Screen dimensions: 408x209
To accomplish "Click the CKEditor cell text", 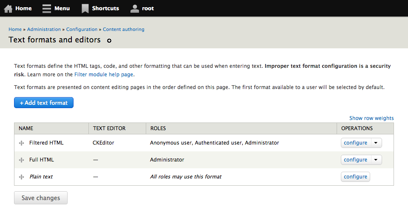I will click(x=103, y=143).
